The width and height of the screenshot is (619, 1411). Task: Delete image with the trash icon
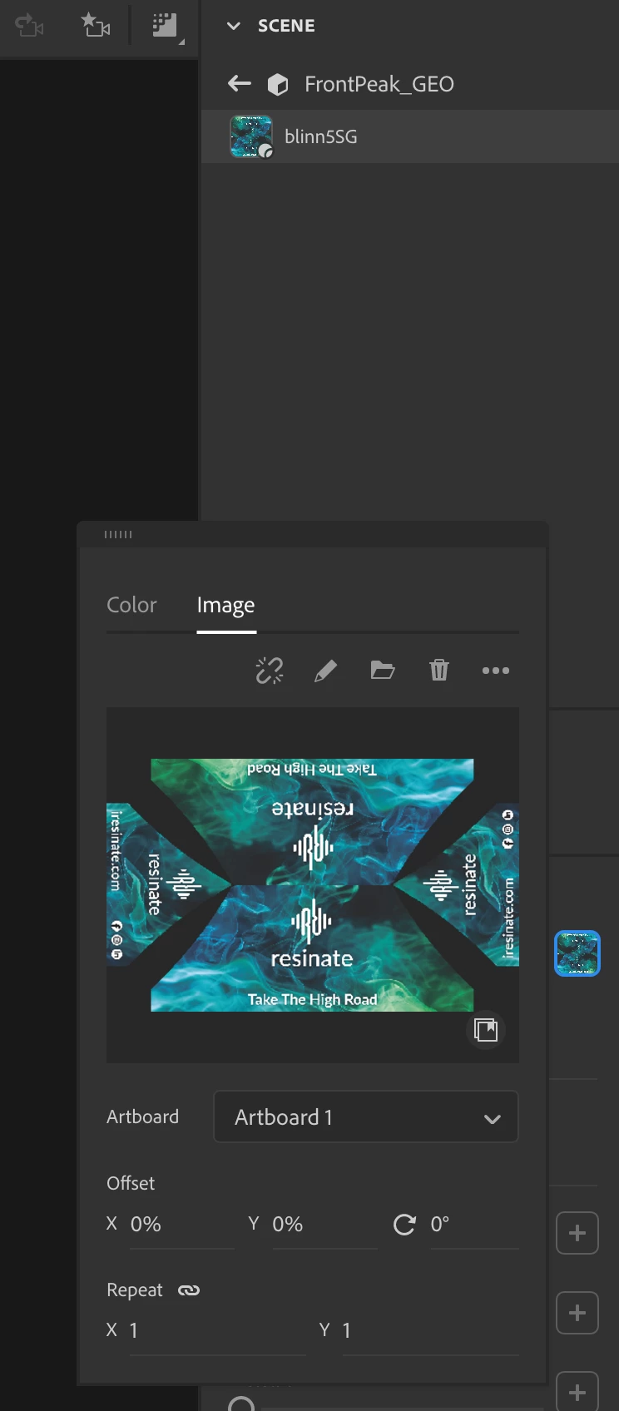pos(439,670)
